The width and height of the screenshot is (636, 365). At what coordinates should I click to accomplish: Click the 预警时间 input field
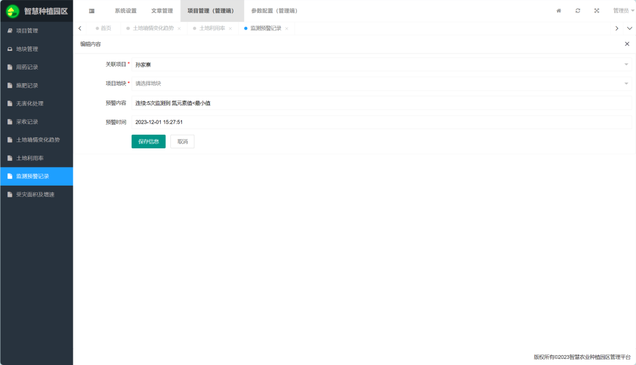[x=381, y=122]
